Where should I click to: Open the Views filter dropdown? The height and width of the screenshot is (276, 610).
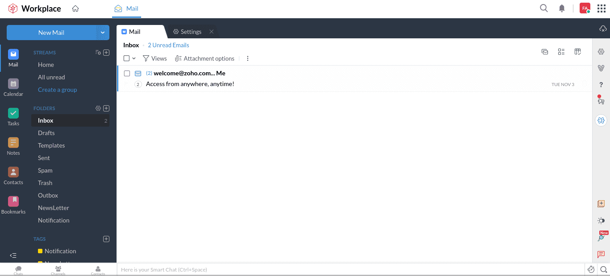pos(155,58)
